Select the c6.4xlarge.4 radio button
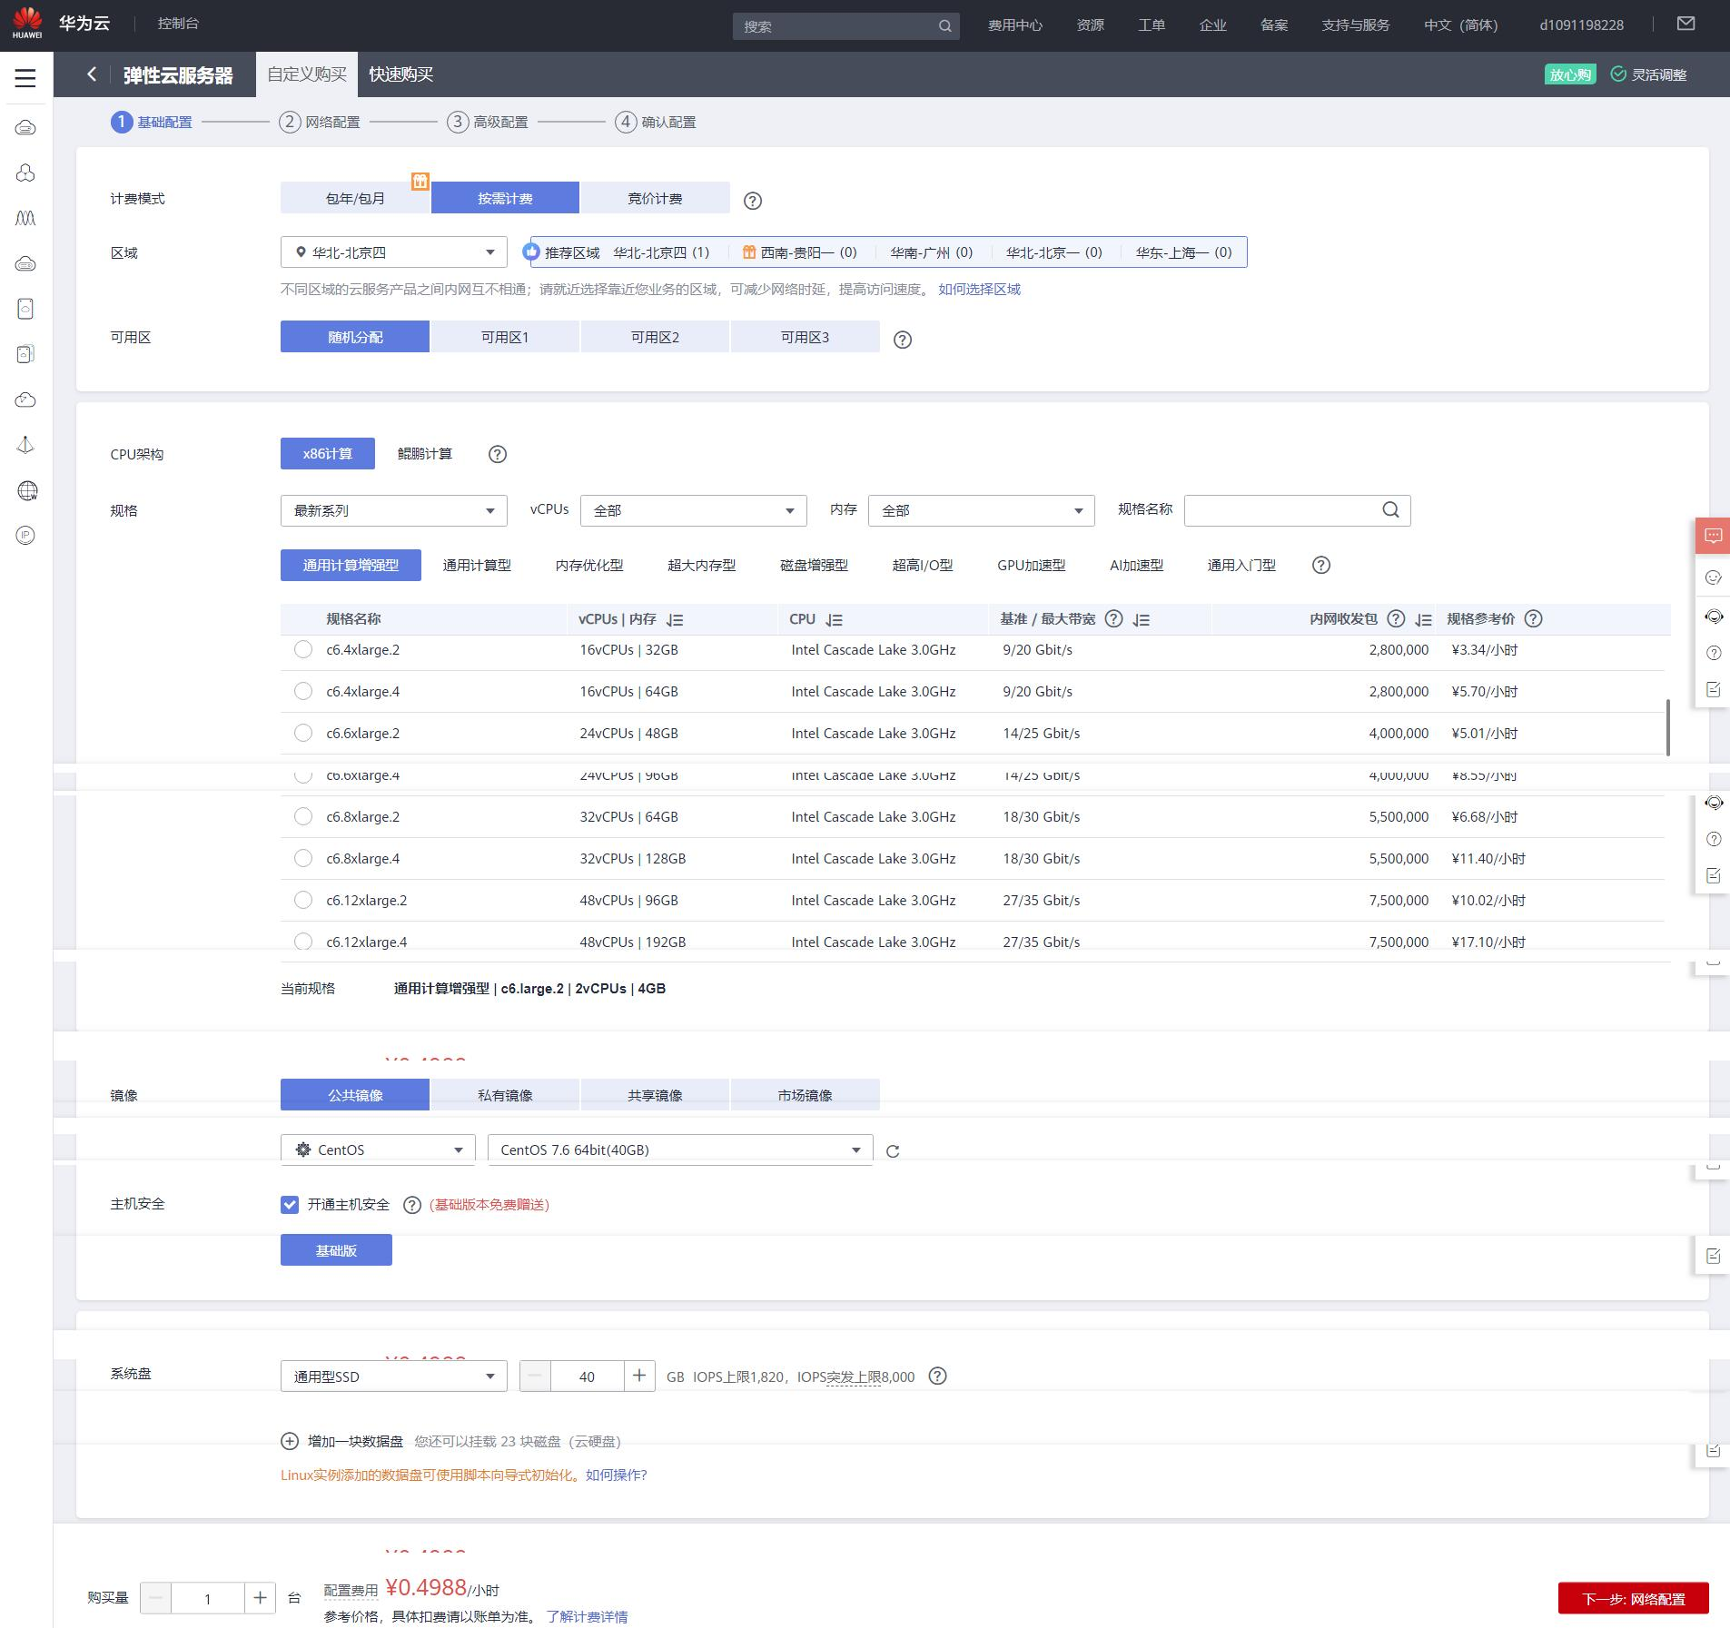This screenshot has height=1628, width=1730. click(303, 691)
